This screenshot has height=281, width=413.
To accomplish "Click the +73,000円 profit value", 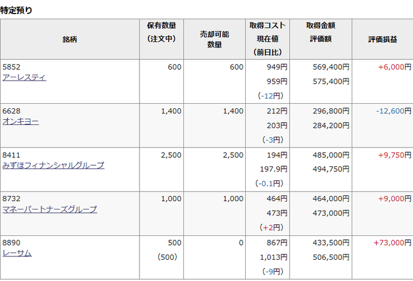I will click(x=392, y=242).
